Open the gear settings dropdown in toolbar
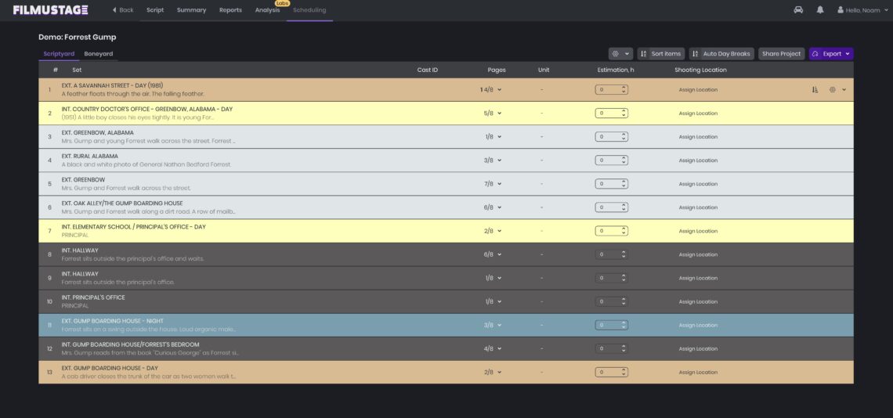The image size is (893, 418). click(x=620, y=53)
